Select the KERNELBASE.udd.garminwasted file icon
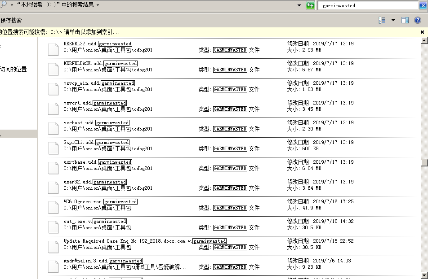The height and width of the screenshot is (279, 428). coord(53,69)
